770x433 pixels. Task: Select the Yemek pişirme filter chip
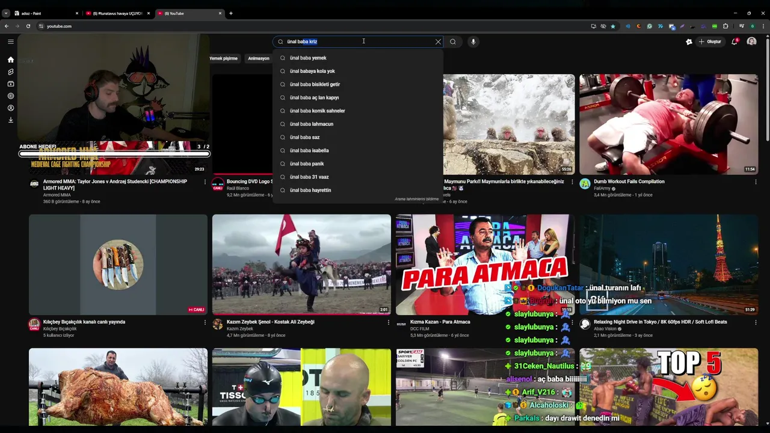[x=223, y=58]
